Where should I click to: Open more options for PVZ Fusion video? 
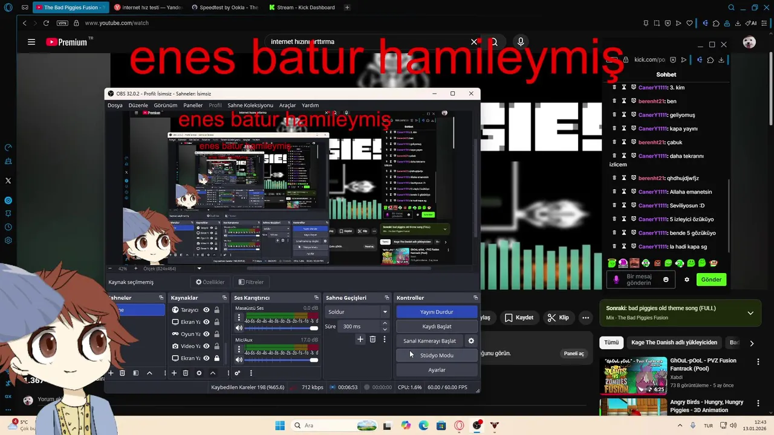[x=758, y=362]
